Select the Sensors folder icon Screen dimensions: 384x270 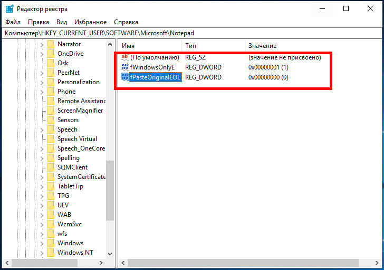coord(51,120)
